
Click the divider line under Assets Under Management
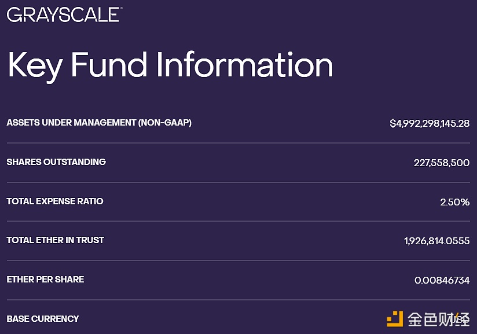point(238,142)
